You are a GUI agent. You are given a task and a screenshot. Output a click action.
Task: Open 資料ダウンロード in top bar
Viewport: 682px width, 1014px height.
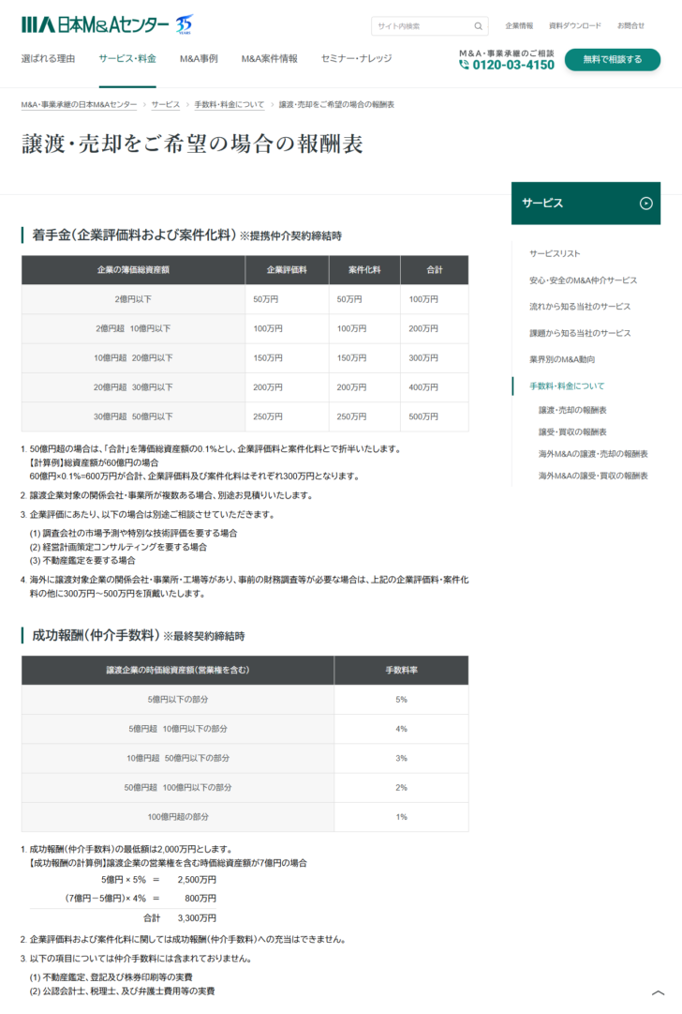[x=575, y=26]
